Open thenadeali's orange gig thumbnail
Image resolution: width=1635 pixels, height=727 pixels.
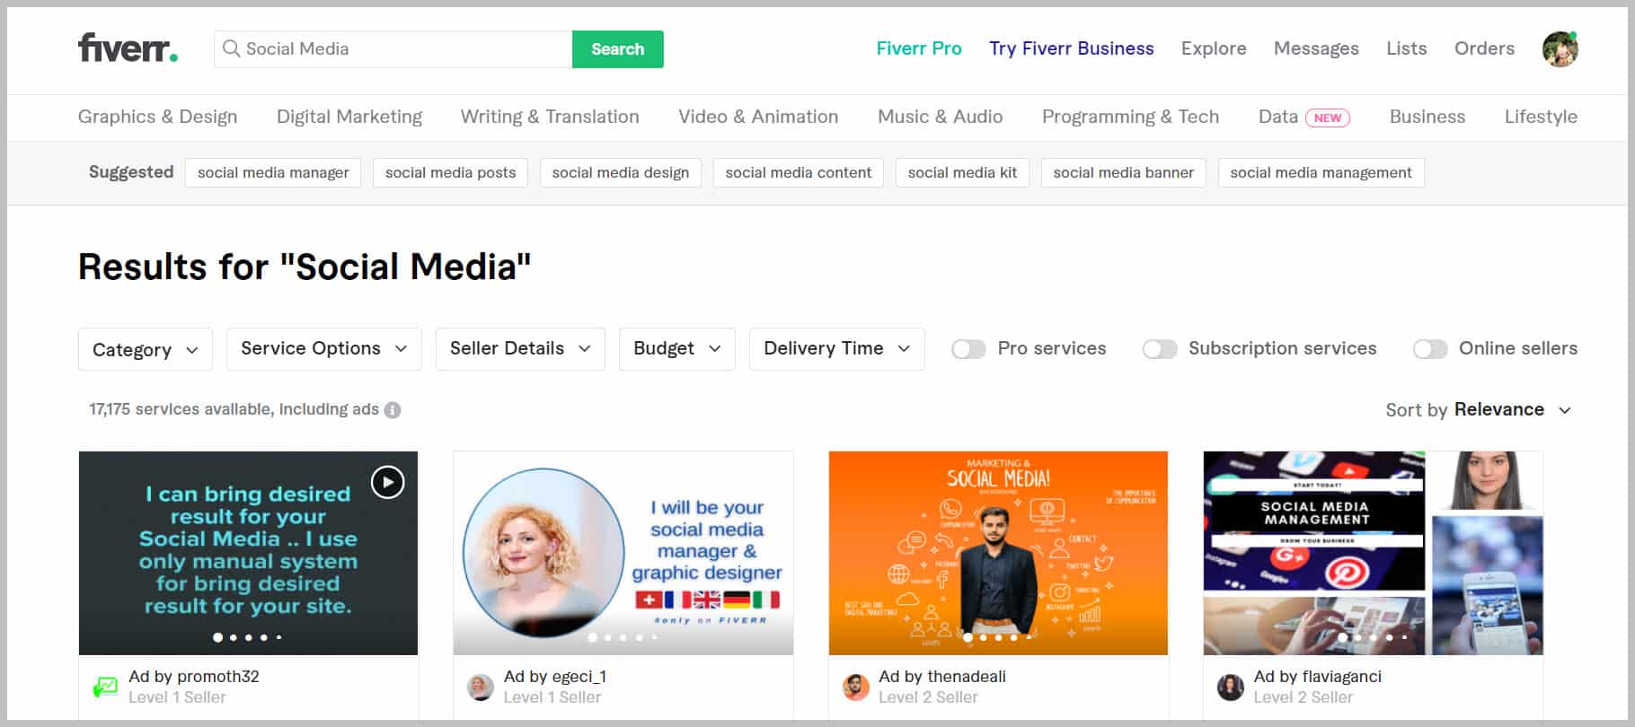(998, 553)
